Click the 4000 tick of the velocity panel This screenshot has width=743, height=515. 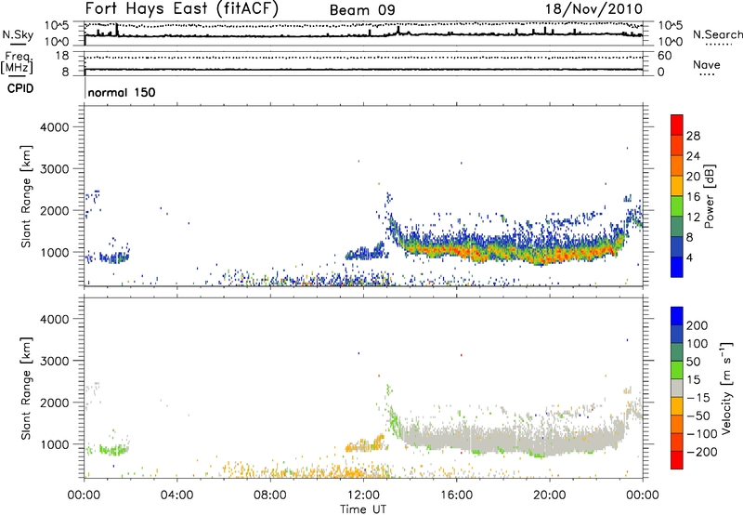(x=55, y=319)
